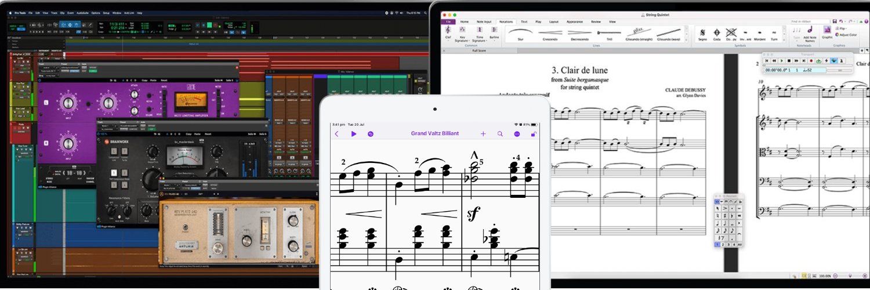Switch to the Sibelius Review tab
870x290 pixels.
click(x=596, y=22)
